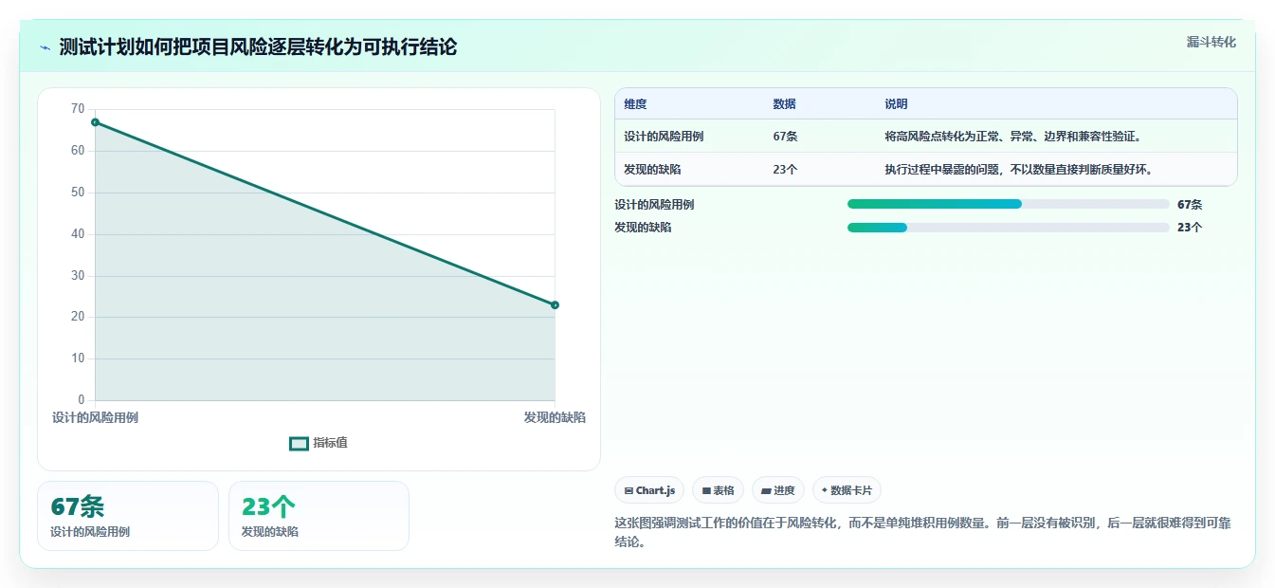This screenshot has height=588, width=1275.
Task: Click the 23个 data card
Action: [319, 516]
